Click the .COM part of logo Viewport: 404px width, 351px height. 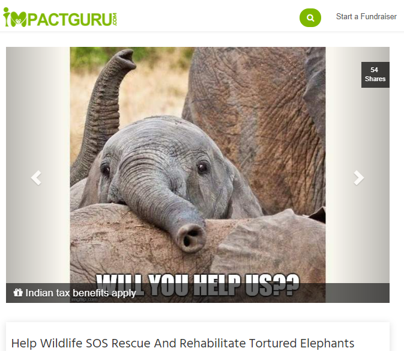click(115, 19)
